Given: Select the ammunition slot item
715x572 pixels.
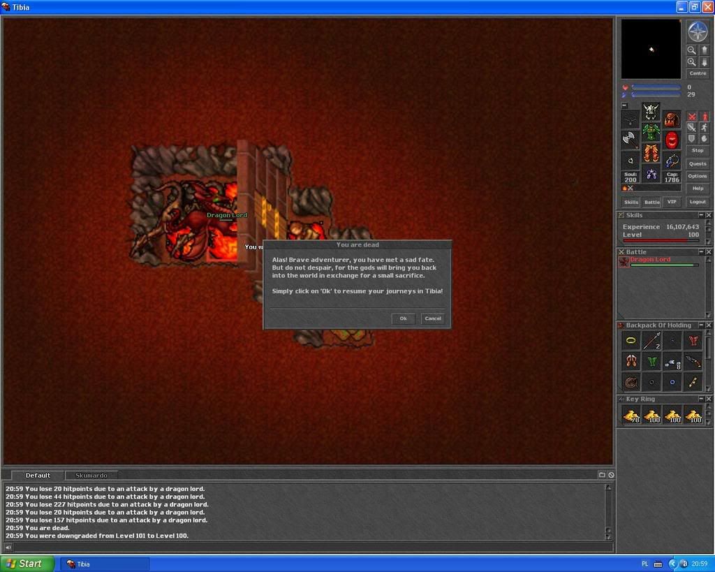Looking at the screenshot, I should click(672, 161).
